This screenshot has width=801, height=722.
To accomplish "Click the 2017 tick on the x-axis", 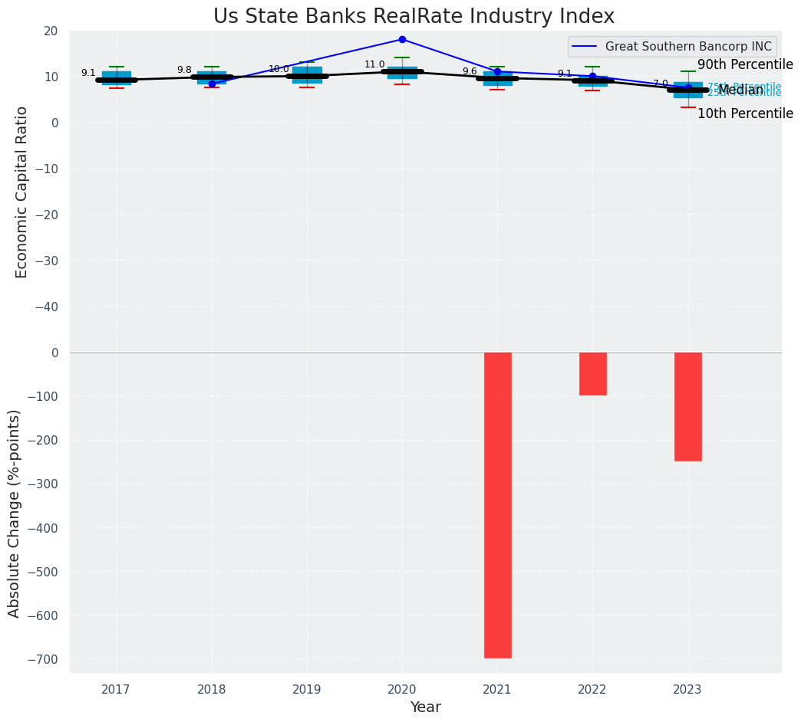I will coord(116,690).
